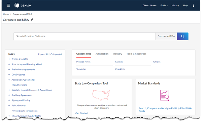The height and width of the screenshot is (124, 202).
Task: Open the Tools & Resources tab
Action: [x=136, y=54]
